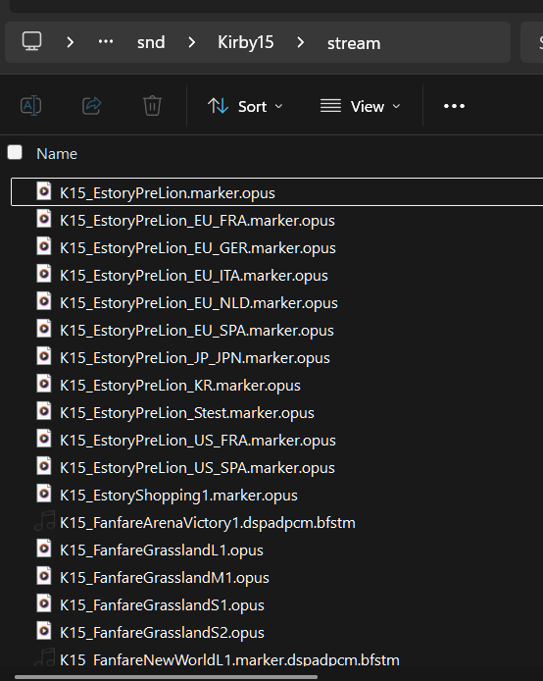Image resolution: width=543 pixels, height=681 pixels.
Task: Navigate to Kirby15 breadcrumb folder
Action: 245,42
